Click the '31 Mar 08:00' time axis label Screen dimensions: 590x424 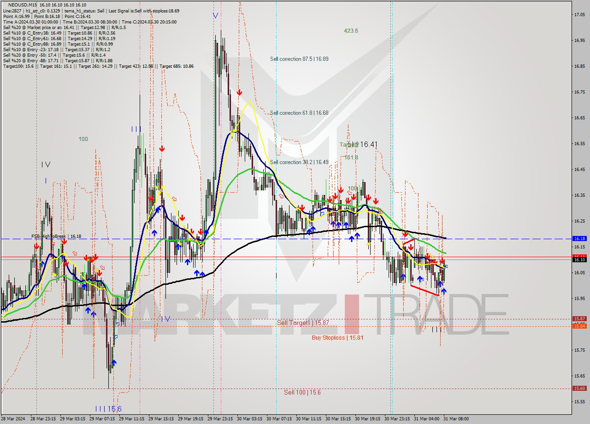coord(456,419)
